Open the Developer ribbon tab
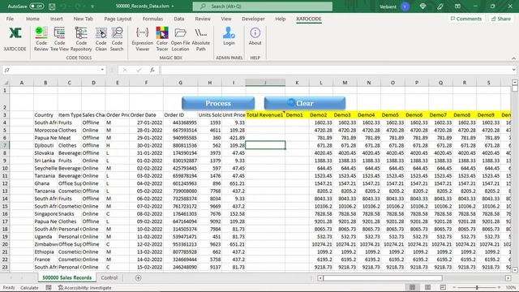The width and height of the screenshot is (519, 292). tap(253, 19)
